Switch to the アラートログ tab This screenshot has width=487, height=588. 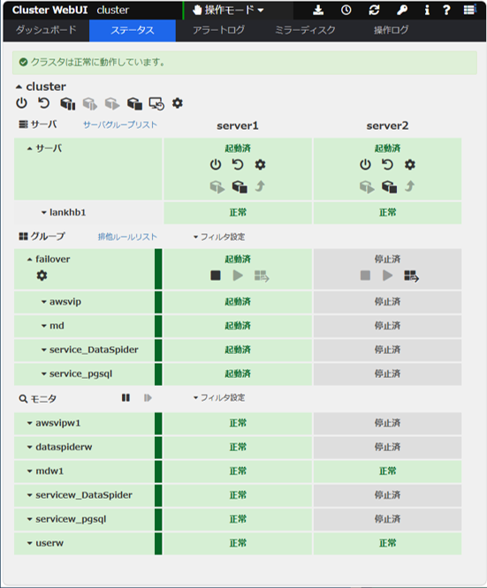pos(219,30)
